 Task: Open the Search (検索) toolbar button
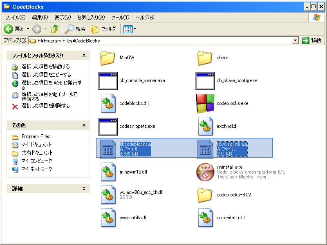tap(75, 29)
